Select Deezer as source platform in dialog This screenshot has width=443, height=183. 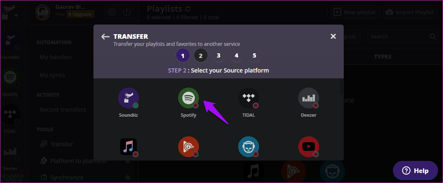[x=309, y=98]
